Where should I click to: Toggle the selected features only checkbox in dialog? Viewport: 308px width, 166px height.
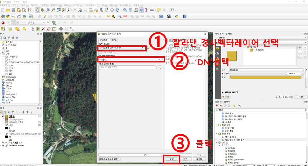pos(101,52)
